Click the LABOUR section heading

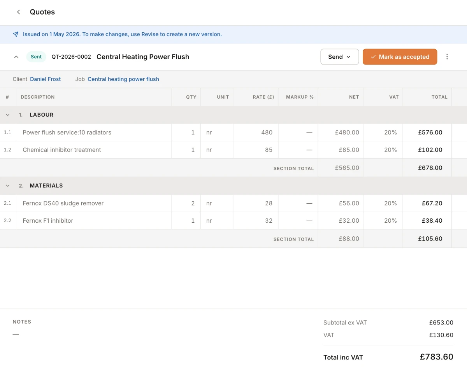tap(42, 115)
